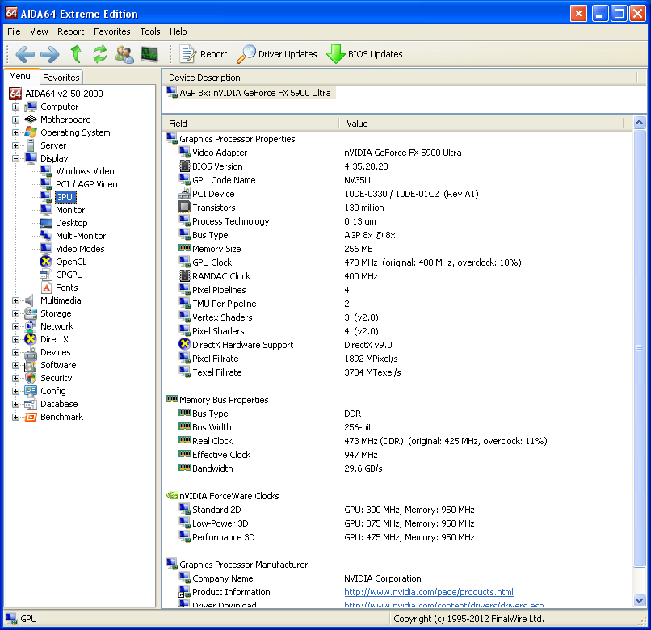Screen dimensions: 651x630
Task: Open the Help menu
Action: [x=178, y=31]
